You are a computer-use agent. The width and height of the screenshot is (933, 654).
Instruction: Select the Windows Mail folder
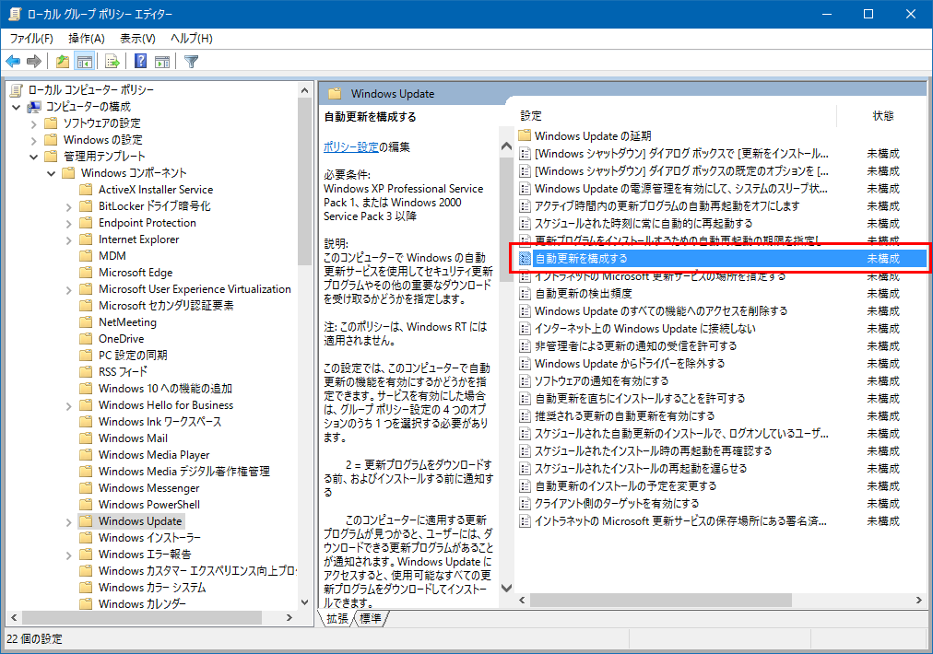[x=133, y=438]
